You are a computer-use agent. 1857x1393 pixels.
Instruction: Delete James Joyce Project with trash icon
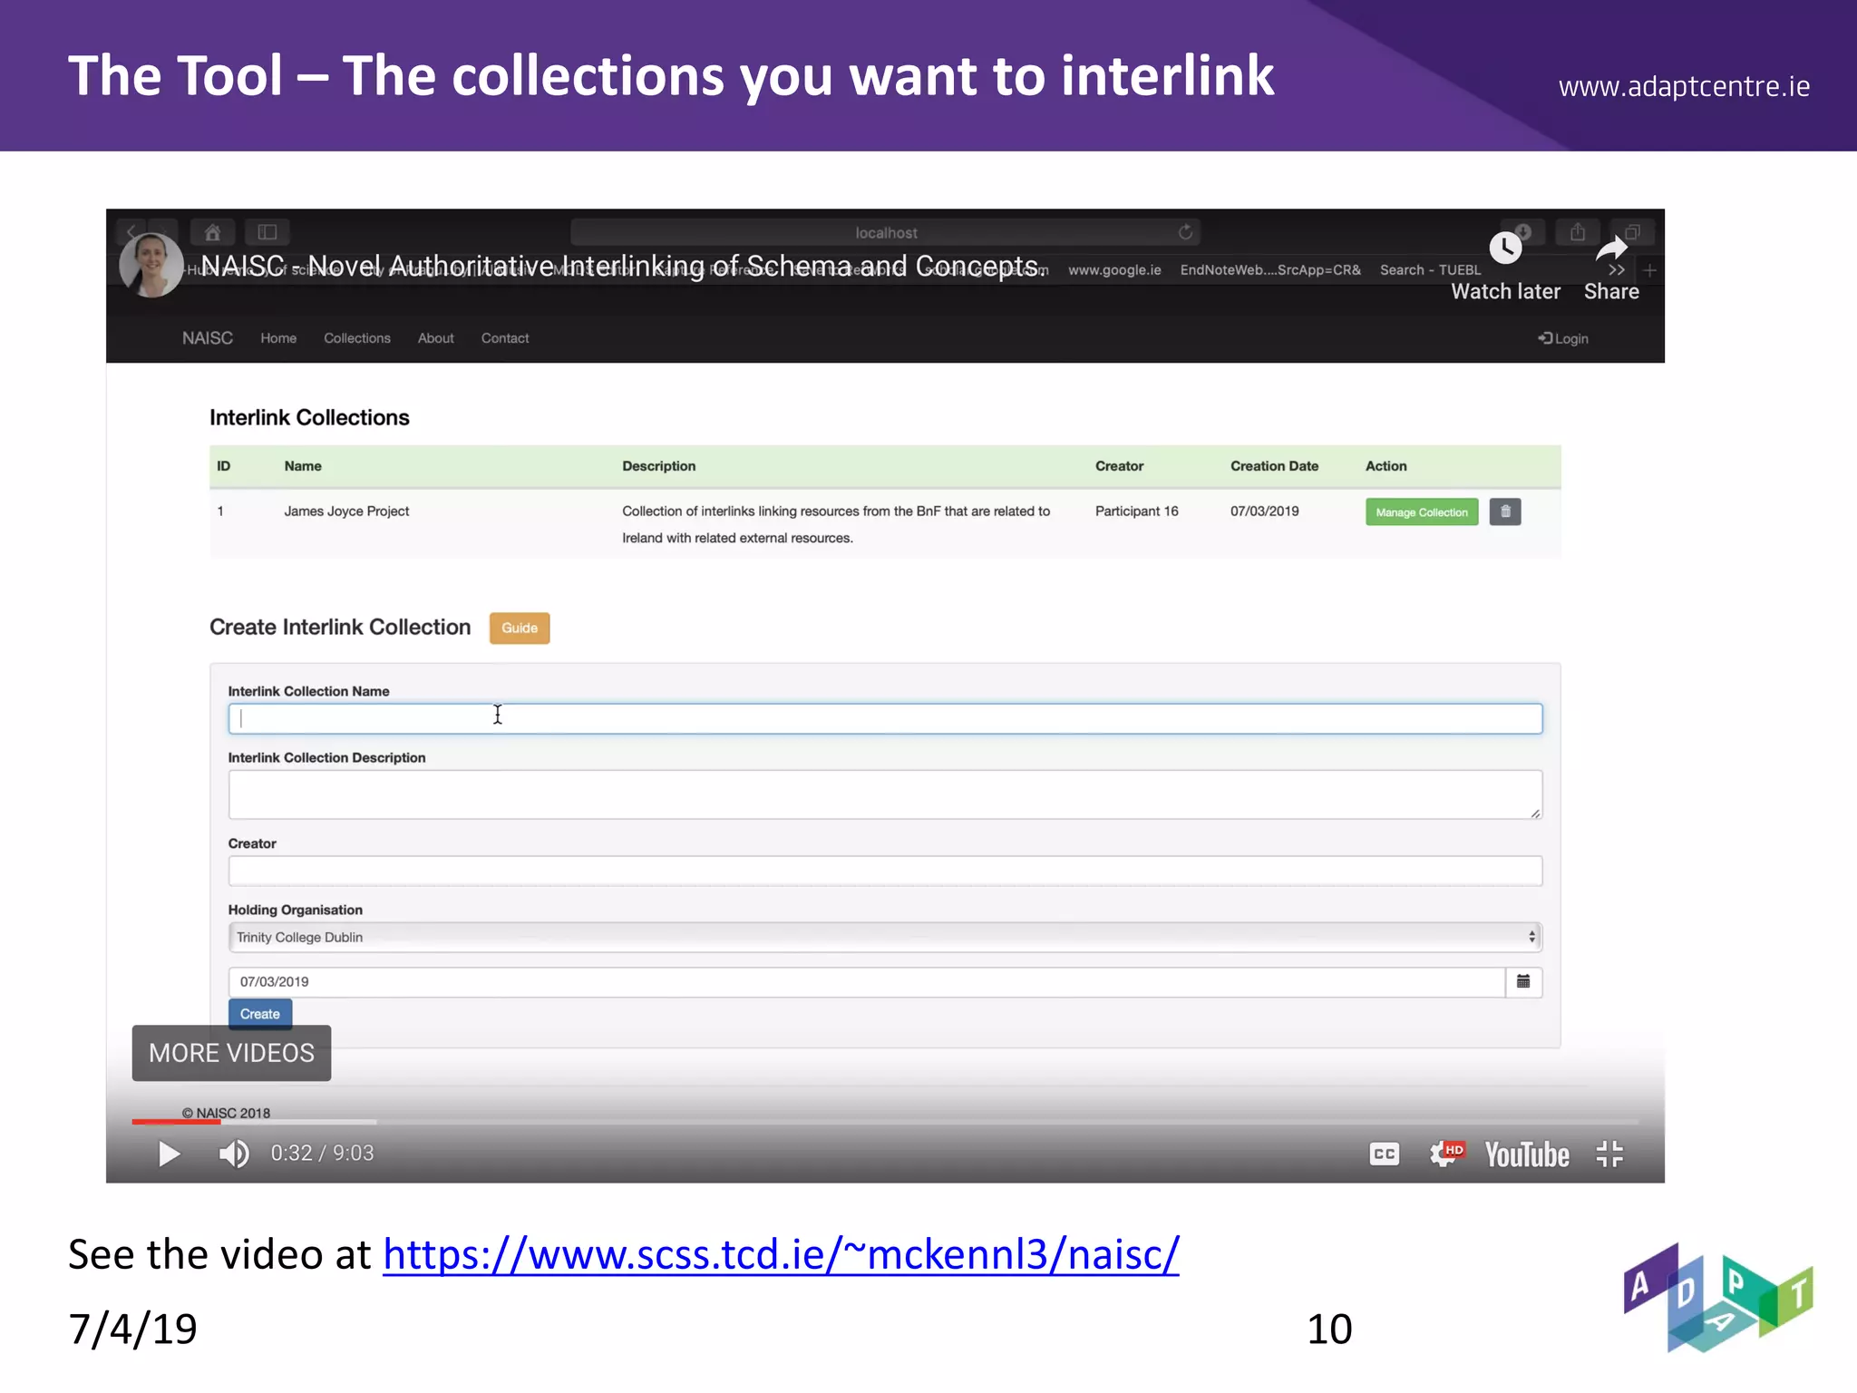(1505, 511)
